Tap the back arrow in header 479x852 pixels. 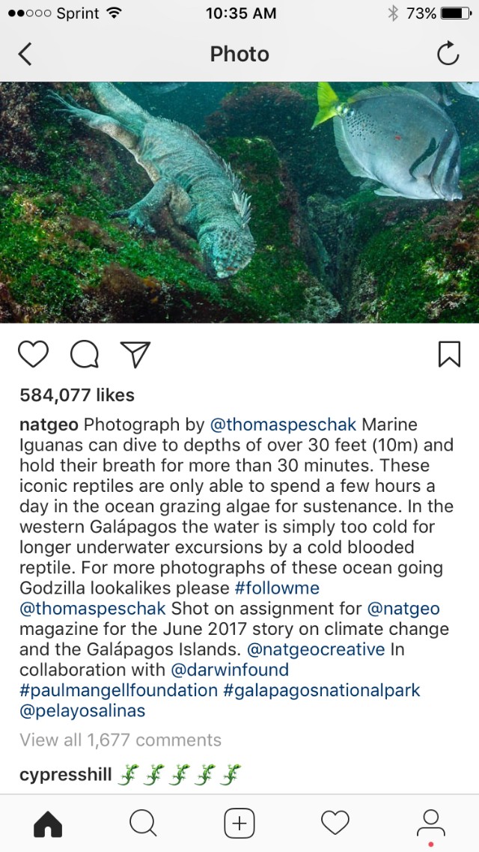tap(25, 54)
